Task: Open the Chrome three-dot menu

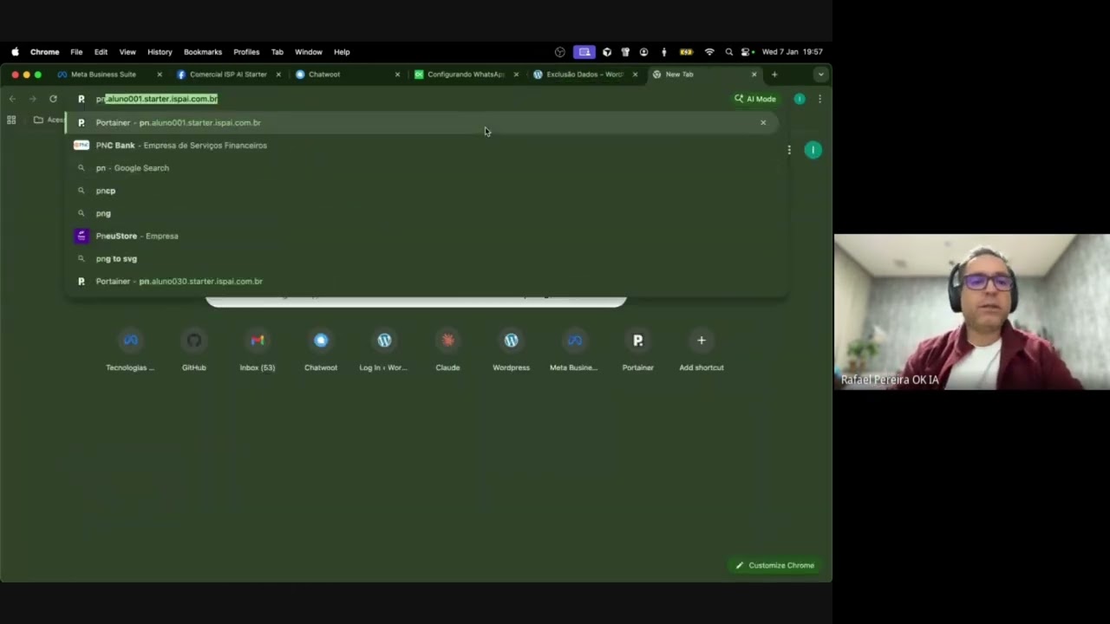Action: tap(819, 99)
